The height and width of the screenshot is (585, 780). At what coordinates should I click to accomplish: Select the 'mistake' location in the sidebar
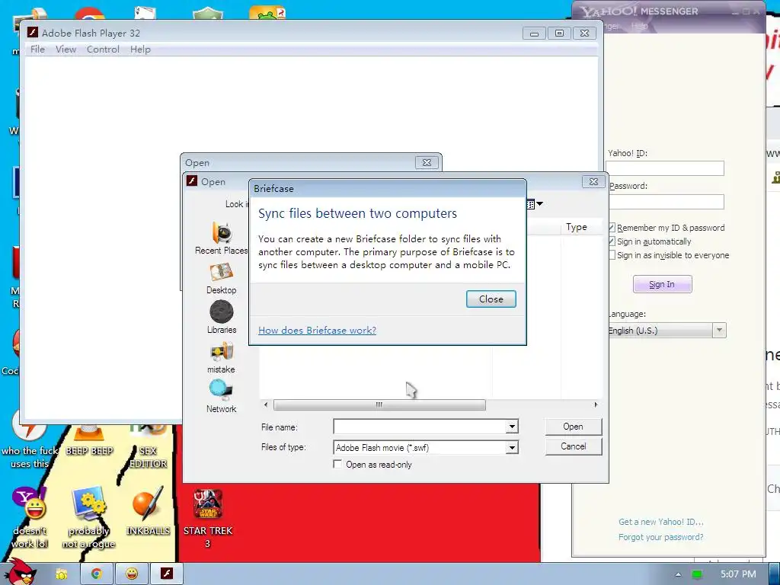pyautogui.click(x=222, y=358)
